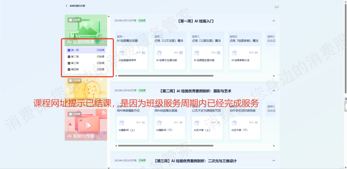Screen dimensions: 347x169
Task: Open the user avatar in top right
Action: click(277, 6)
